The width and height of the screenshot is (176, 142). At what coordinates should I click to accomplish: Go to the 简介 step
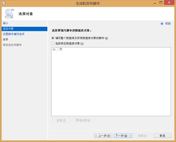[5, 23]
